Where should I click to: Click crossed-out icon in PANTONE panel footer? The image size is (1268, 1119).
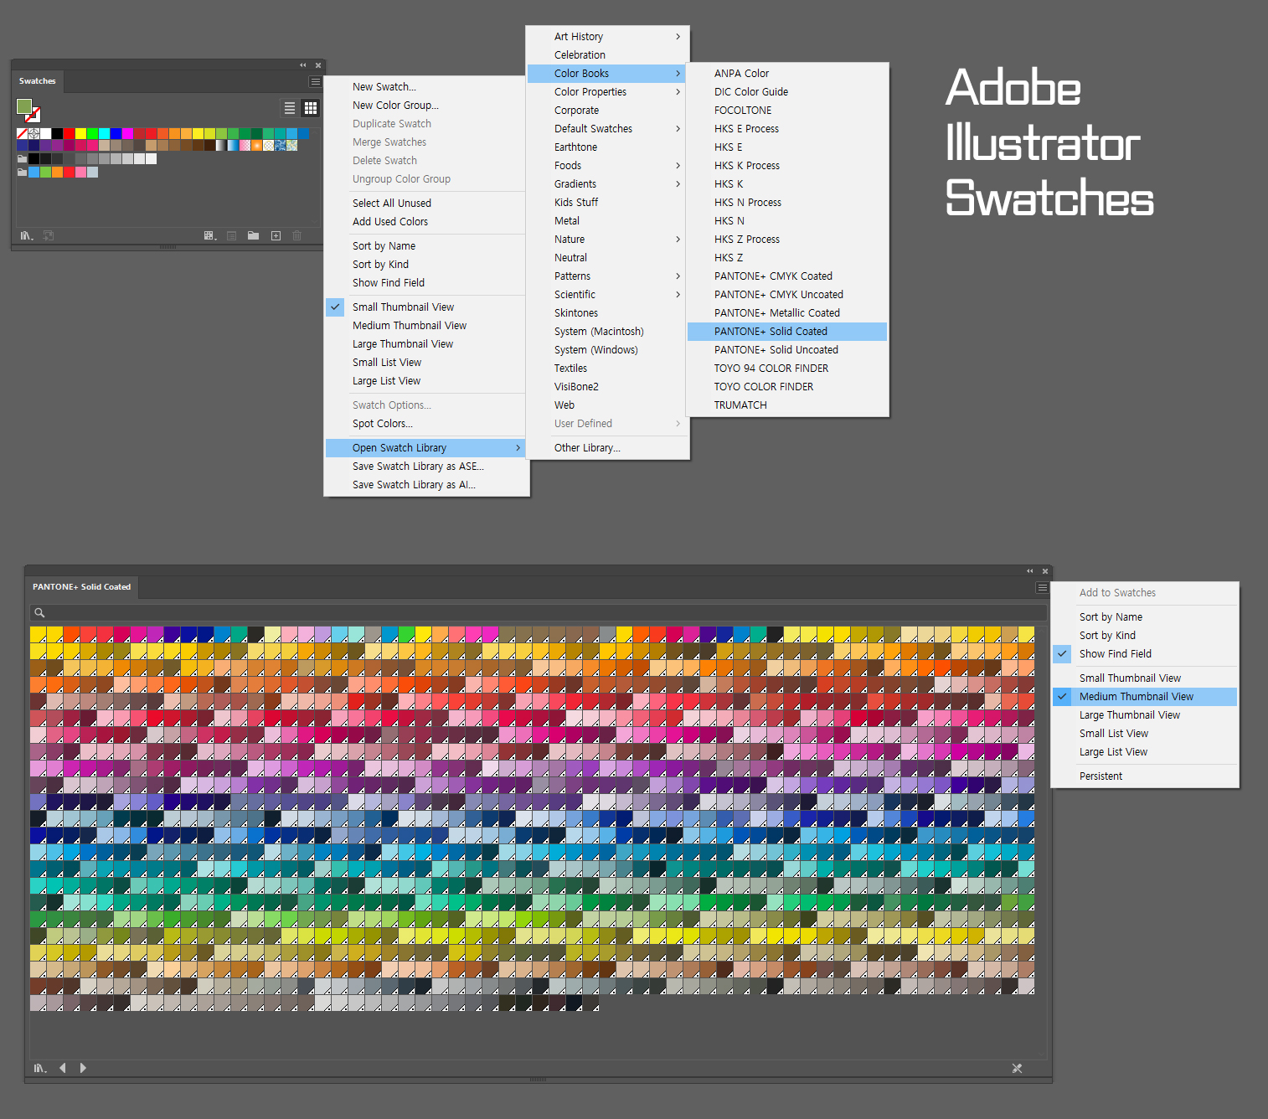tap(1017, 1068)
